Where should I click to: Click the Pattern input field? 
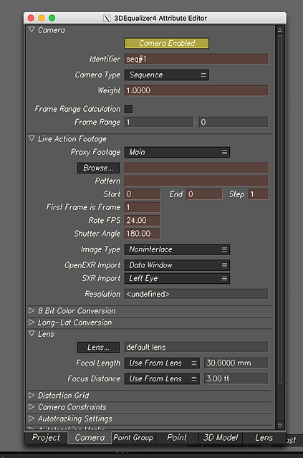tap(196, 181)
